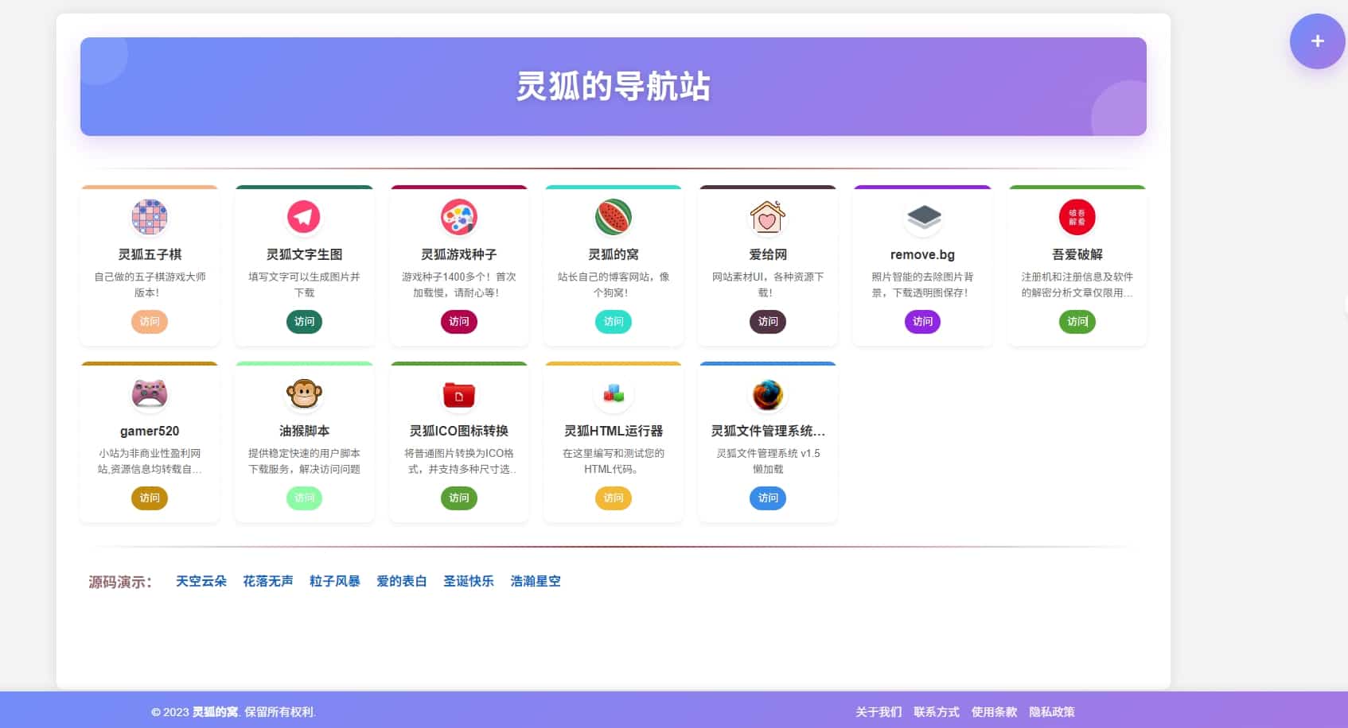Visit 灵狐文件管理系统 via its 访问 button
The height and width of the screenshot is (728, 1348).
click(x=768, y=498)
